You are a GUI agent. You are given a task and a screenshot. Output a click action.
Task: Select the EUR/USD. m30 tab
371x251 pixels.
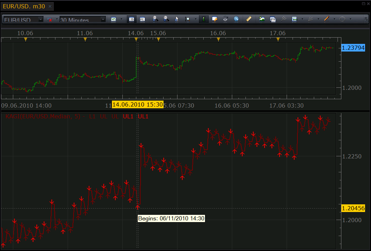(x=24, y=6)
